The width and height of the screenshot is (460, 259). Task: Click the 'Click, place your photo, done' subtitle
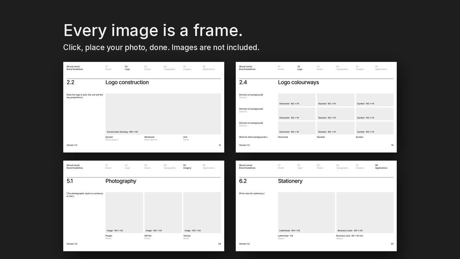click(x=161, y=48)
